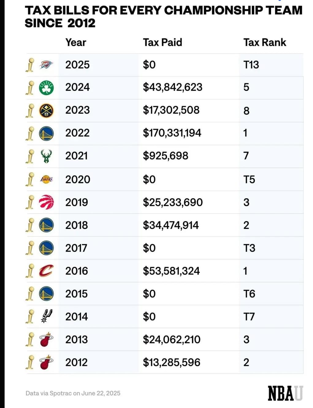Click the $170,331,194 tax amount

pos(172,133)
